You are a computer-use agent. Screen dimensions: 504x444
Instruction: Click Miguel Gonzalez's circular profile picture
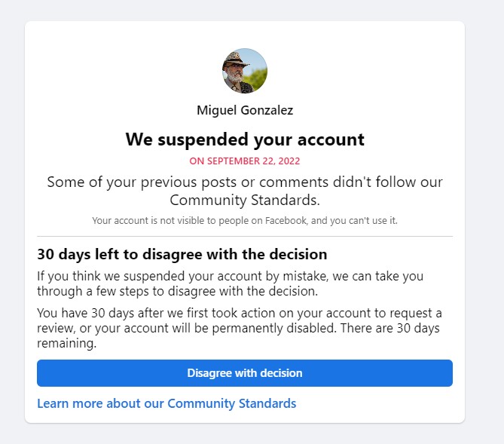click(245, 71)
